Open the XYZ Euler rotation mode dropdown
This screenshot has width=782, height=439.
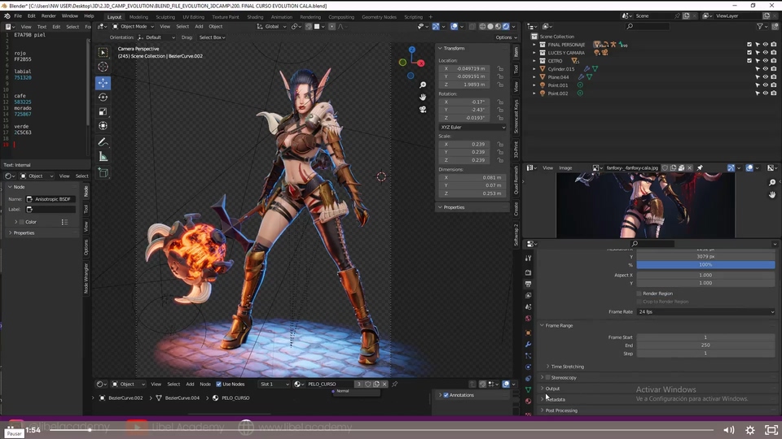[472, 127]
